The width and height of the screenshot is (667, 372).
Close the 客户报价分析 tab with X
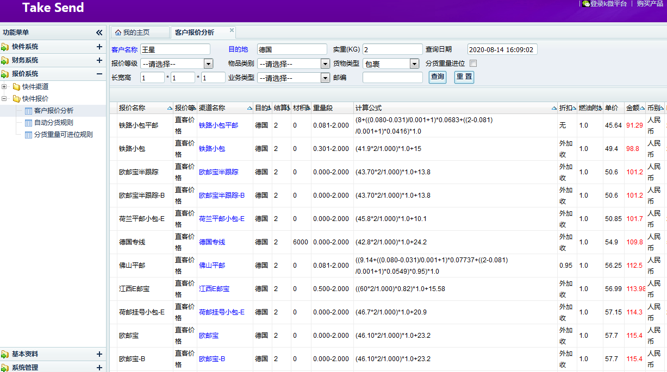[x=232, y=30]
